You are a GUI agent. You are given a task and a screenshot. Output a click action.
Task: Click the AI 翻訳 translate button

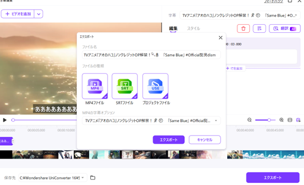pos(285,29)
